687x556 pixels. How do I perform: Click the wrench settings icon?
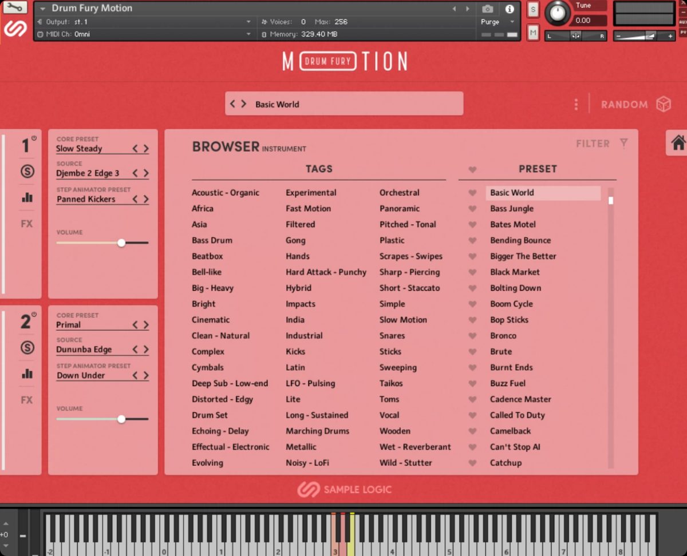[x=15, y=7]
